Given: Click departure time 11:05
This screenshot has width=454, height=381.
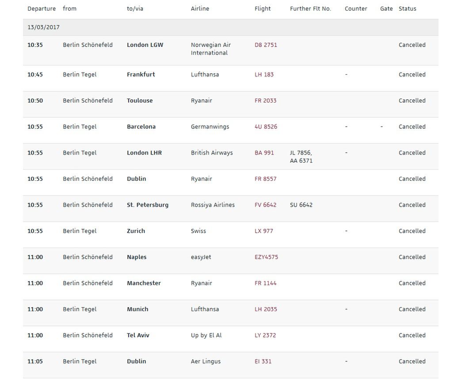Looking at the screenshot, I should (35, 361).
